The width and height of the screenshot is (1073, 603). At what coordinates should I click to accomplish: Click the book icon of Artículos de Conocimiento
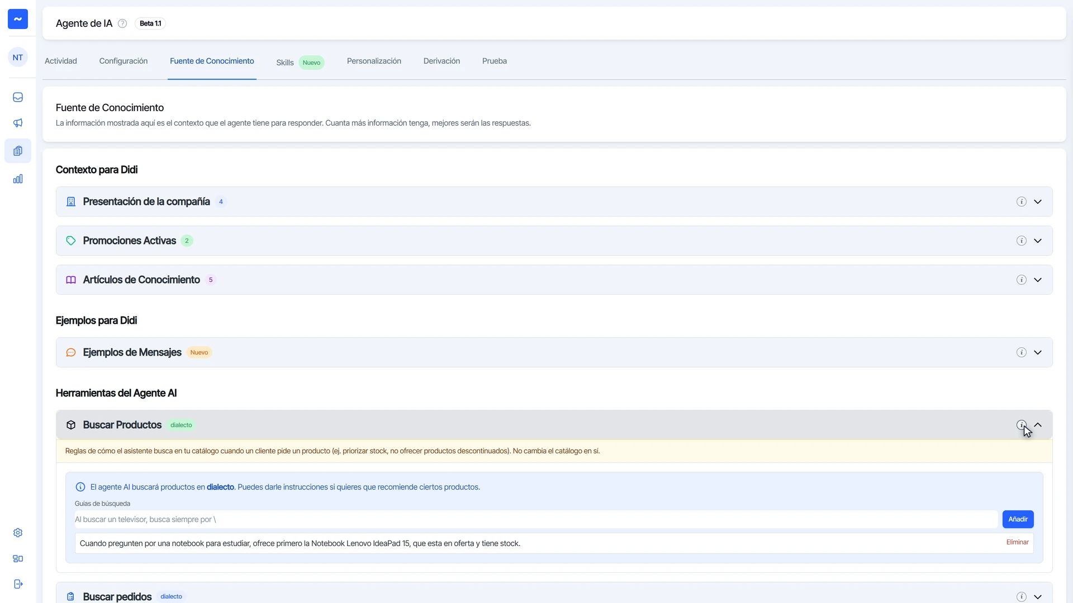[71, 280]
